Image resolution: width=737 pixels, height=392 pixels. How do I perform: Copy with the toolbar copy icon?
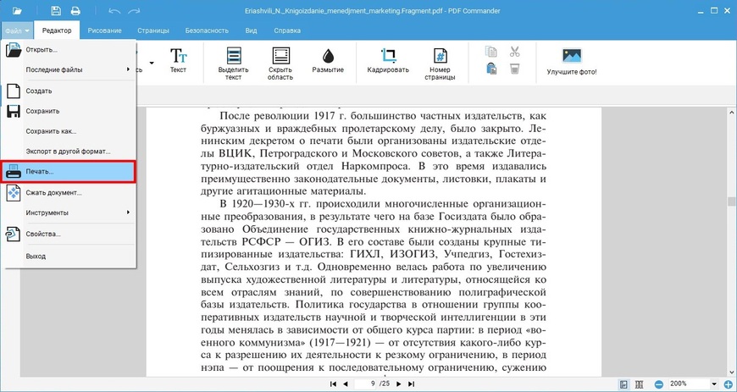(x=490, y=52)
